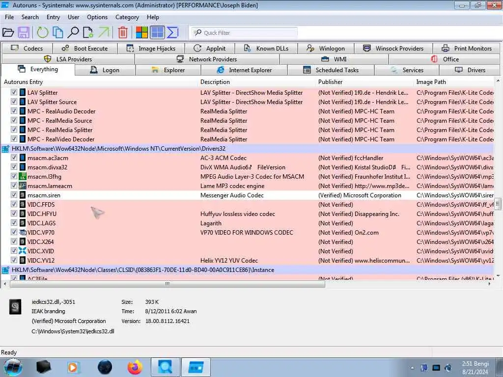Click the horizontal scrollbar thumb
The image size is (503, 377).
click(x=167, y=284)
